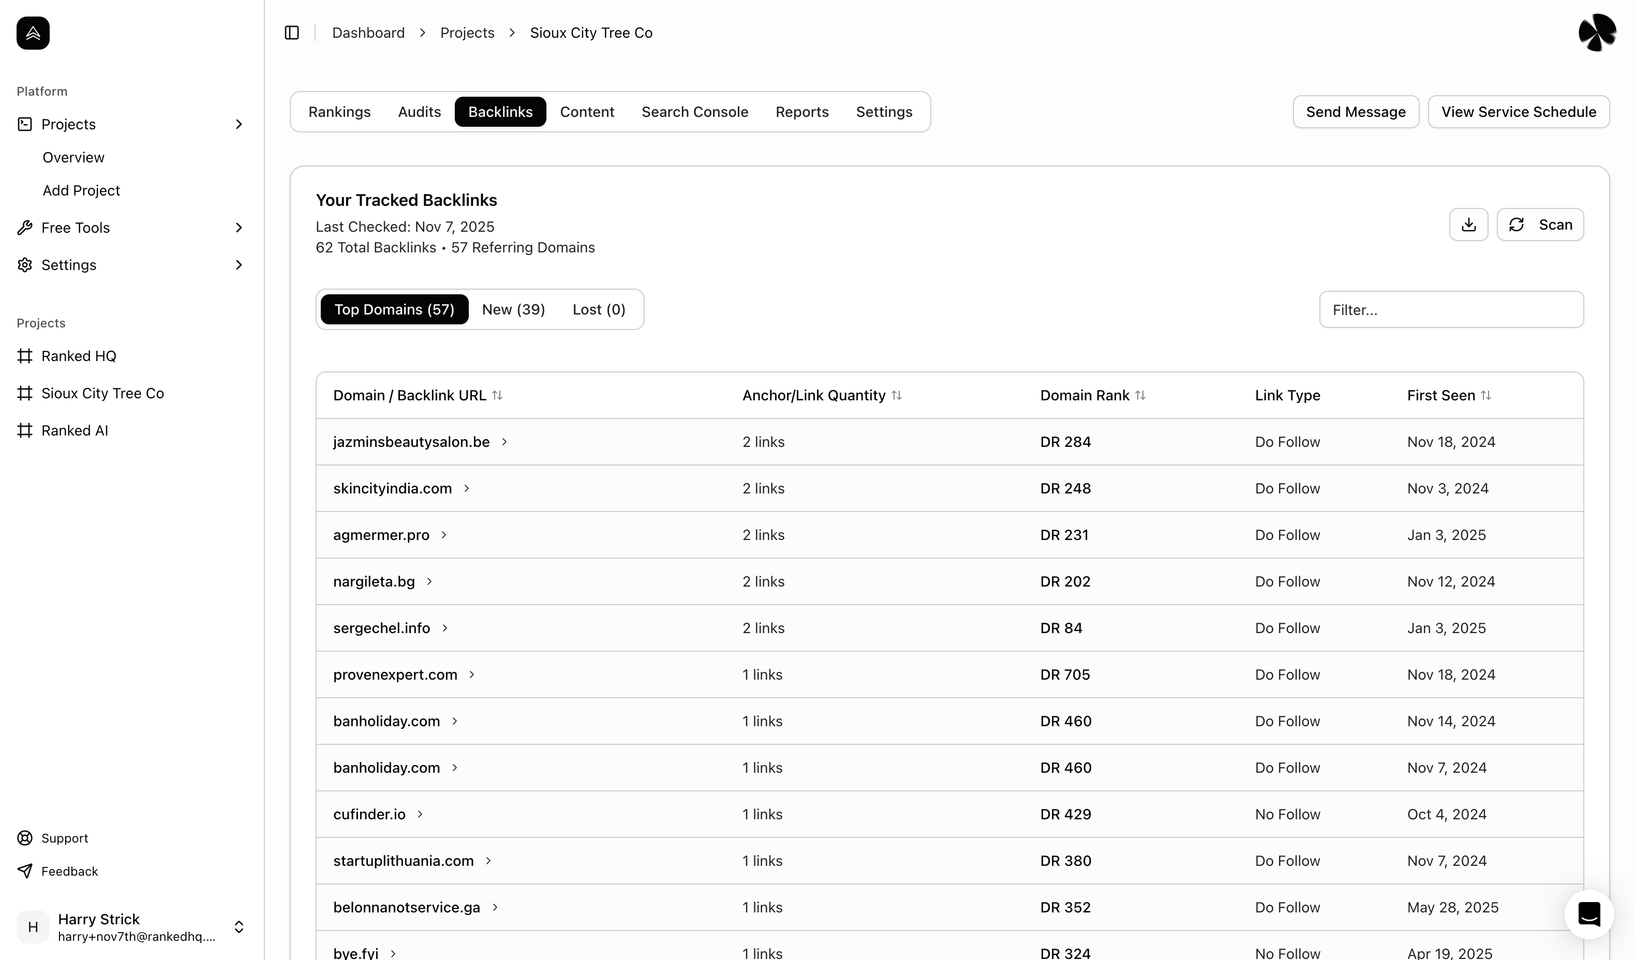The image size is (1635, 960).
Task: Open the profile avatar at top right
Action: click(1597, 33)
